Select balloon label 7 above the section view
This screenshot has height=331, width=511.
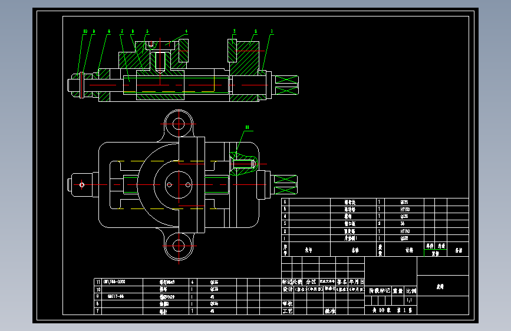(122, 32)
